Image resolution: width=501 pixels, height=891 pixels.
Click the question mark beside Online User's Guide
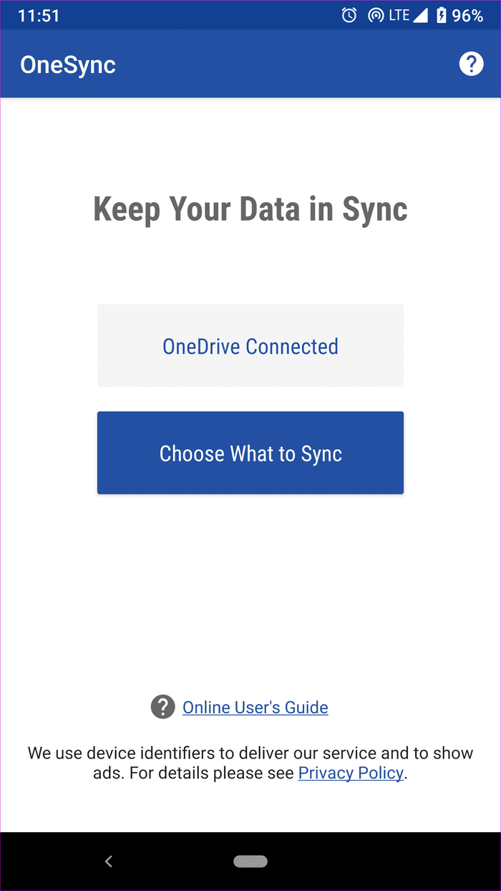[163, 707]
